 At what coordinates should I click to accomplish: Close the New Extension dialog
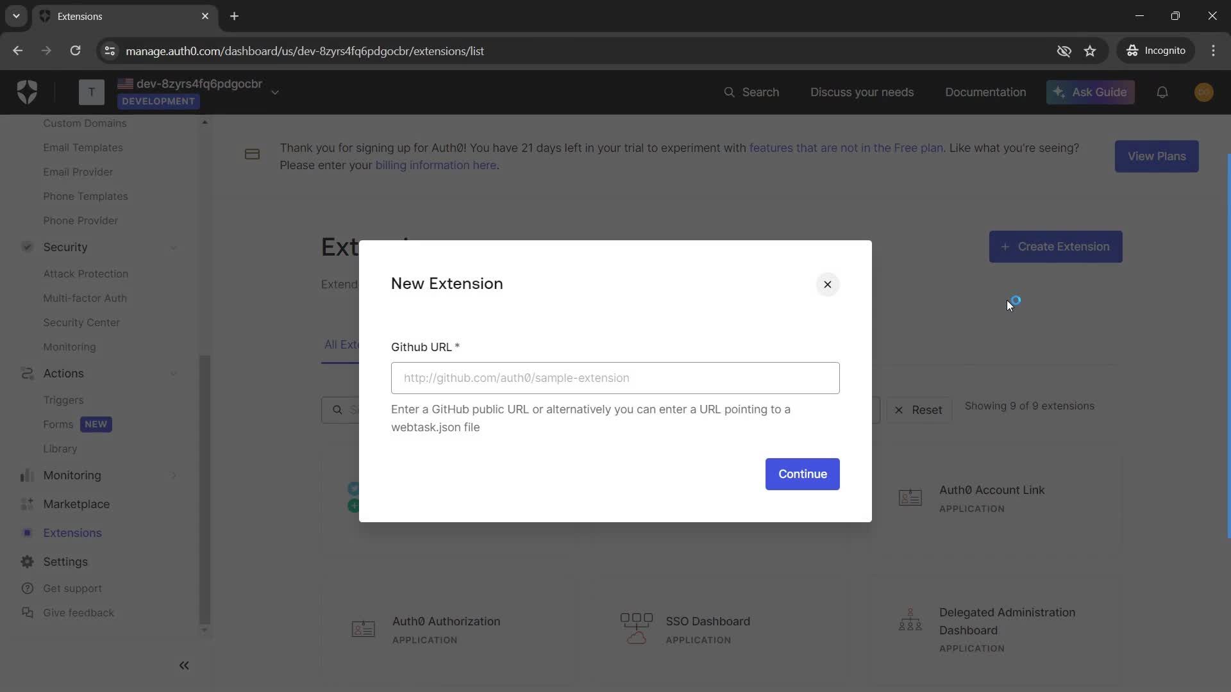click(x=827, y=284)
